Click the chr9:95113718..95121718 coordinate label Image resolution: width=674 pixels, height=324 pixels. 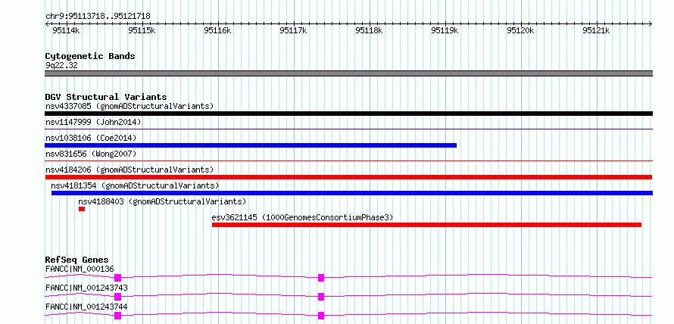pyautogui.click(x=98, y=17)
